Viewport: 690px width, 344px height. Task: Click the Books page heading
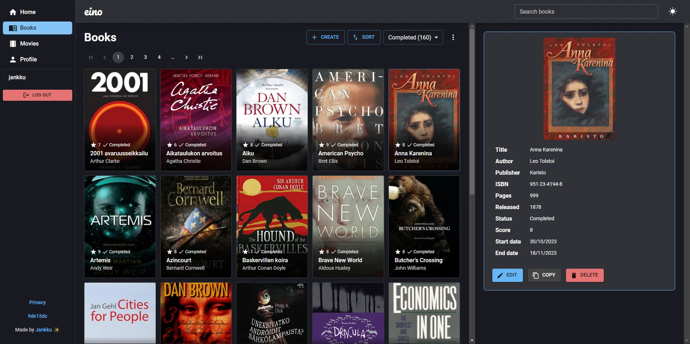[x=100, y=37]
